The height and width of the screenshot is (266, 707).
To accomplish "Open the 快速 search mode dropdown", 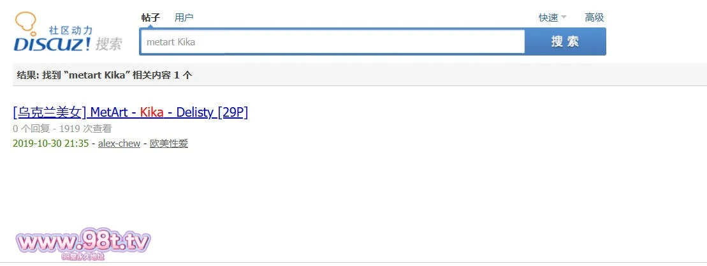I will (x=548, y=17).
